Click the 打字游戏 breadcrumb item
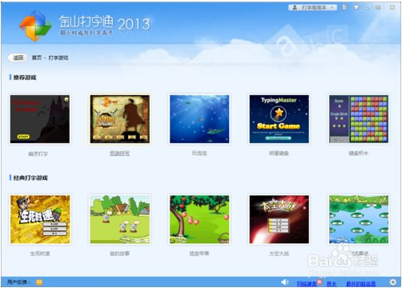This screenshot has height=288, width=402. click(x=58, y=58)
